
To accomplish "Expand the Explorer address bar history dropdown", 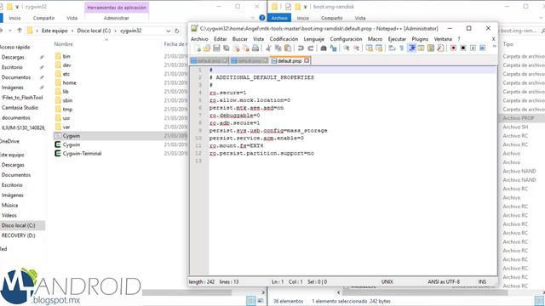I will point(169,31).
